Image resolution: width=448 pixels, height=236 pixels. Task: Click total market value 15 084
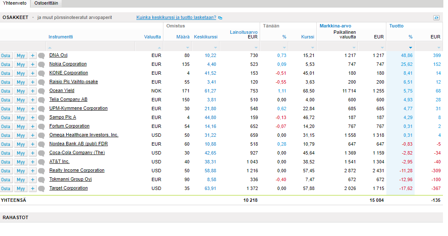[377, 200]
